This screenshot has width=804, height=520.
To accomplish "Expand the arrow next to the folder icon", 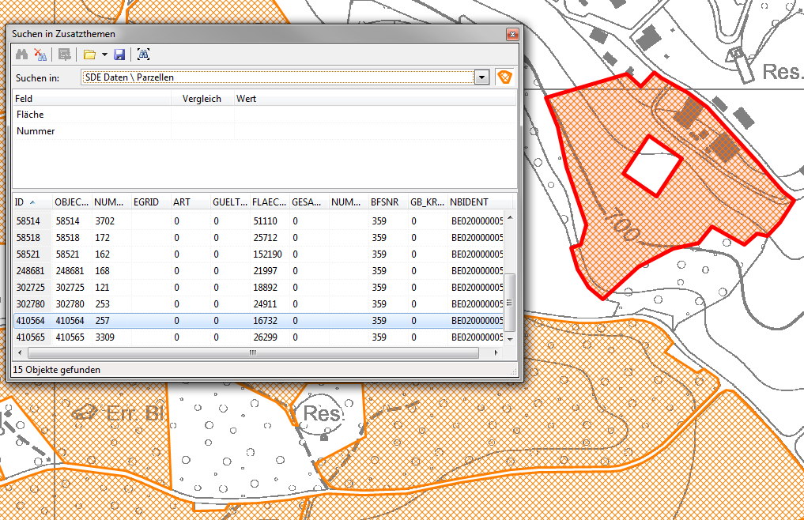I will coord(104,55).
